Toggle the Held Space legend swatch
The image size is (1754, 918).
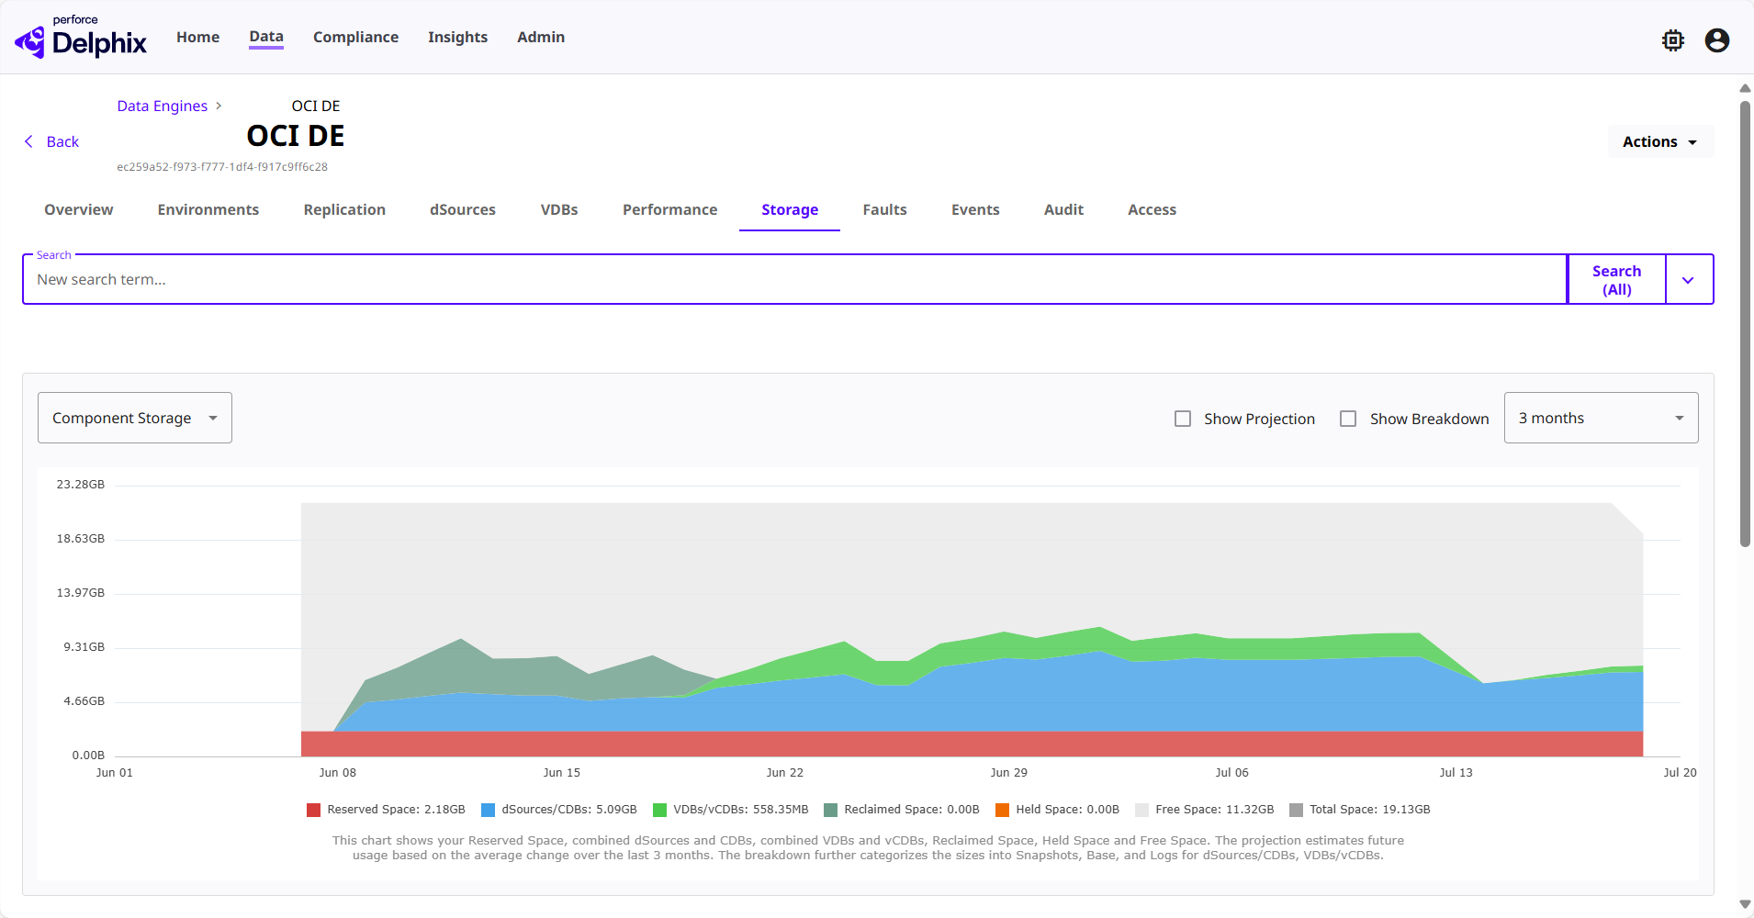(1003, 810)
